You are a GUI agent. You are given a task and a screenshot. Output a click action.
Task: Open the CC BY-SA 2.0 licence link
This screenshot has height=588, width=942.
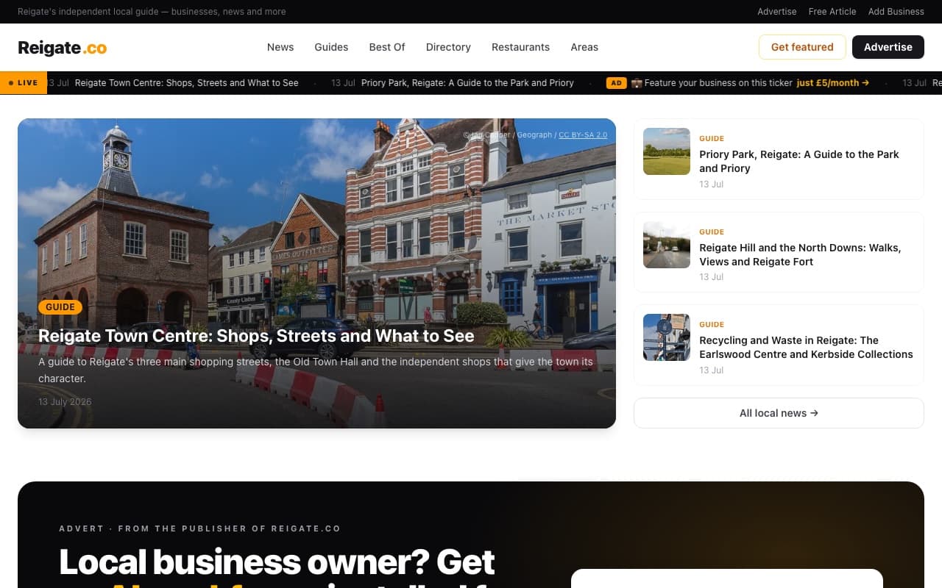(x=583, y=135)
